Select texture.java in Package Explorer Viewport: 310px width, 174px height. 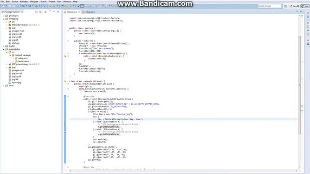pyautogui.click(x=23, y=61)
